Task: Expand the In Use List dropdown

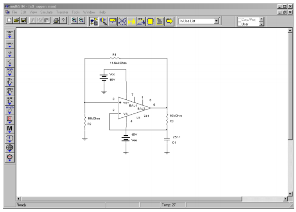Action: tap(217, 21)
